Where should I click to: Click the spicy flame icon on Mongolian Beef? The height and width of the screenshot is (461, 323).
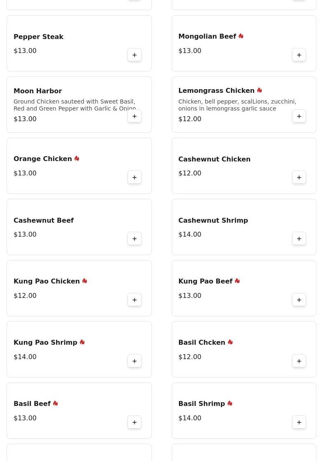pyautogui.click(x=241, y=36)
